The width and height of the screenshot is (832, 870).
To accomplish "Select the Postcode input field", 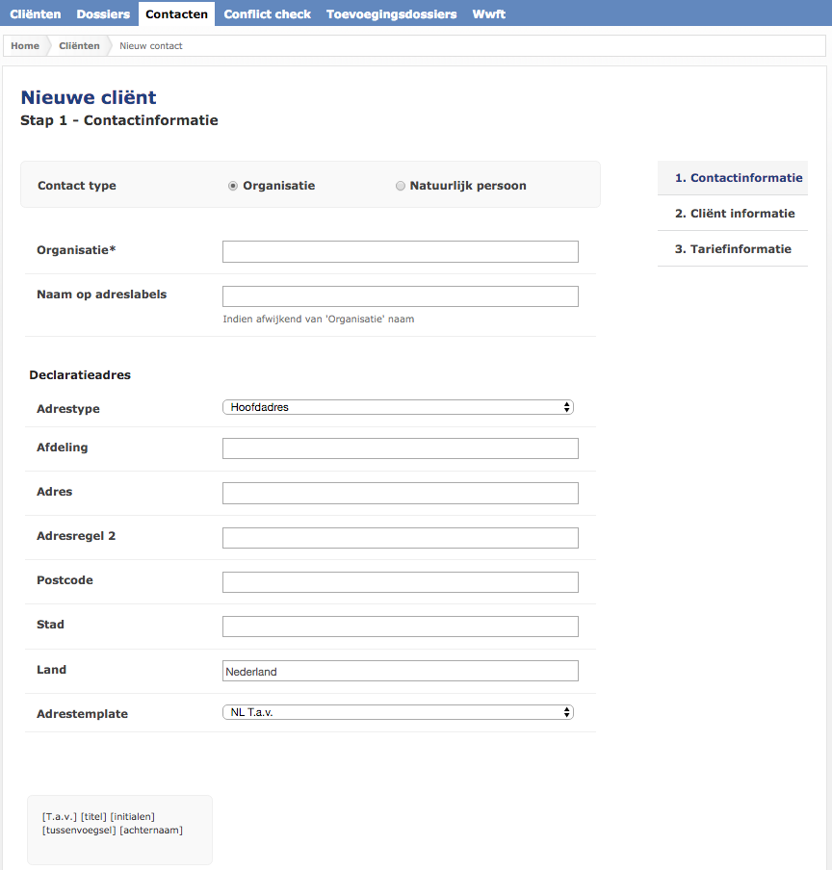I will pyautogui.click(x=401, y=582).
